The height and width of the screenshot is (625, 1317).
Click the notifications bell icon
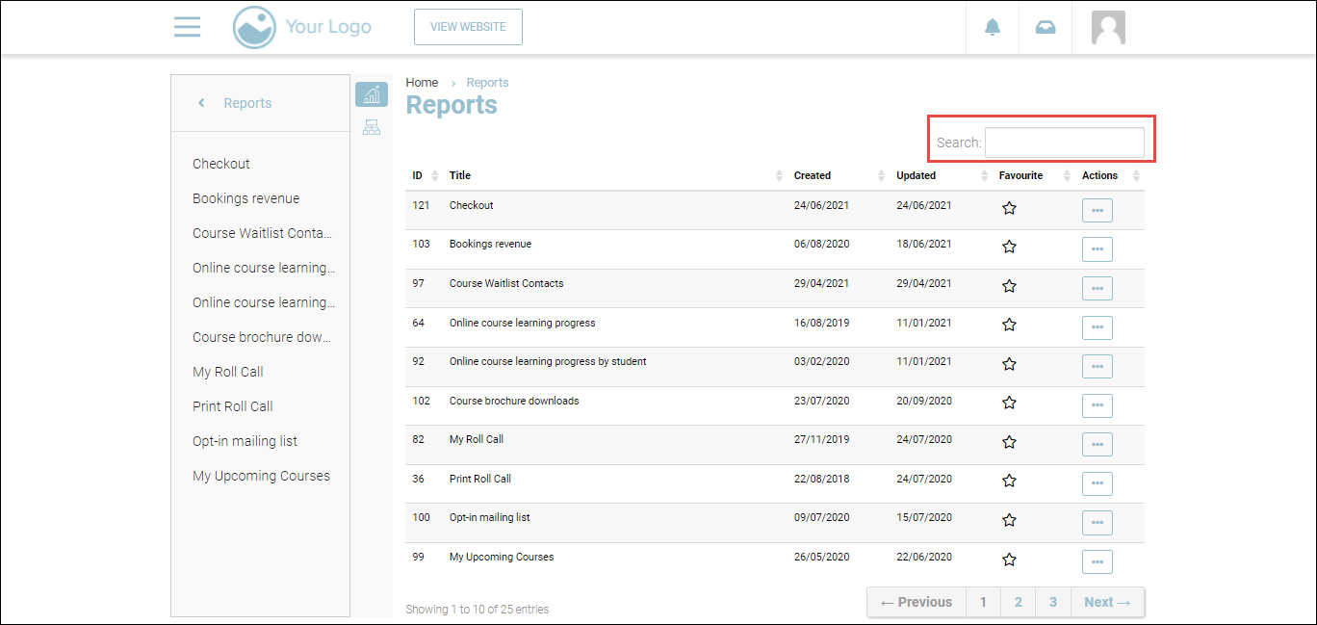pyautogui.click(x=993, y=27)
